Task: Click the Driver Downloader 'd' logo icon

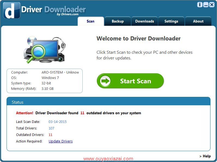Action: coord(12,10)
